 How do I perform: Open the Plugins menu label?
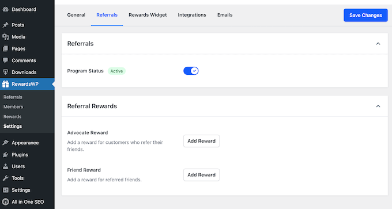tap(20, 154)
